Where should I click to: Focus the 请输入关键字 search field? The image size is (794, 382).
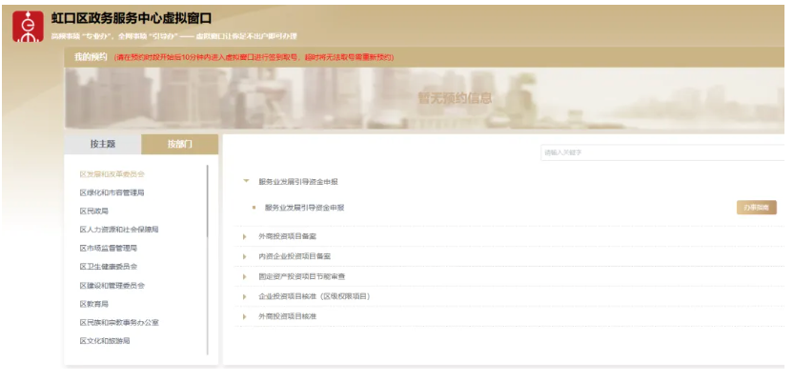pyautogui.click(x=662, y=152)
